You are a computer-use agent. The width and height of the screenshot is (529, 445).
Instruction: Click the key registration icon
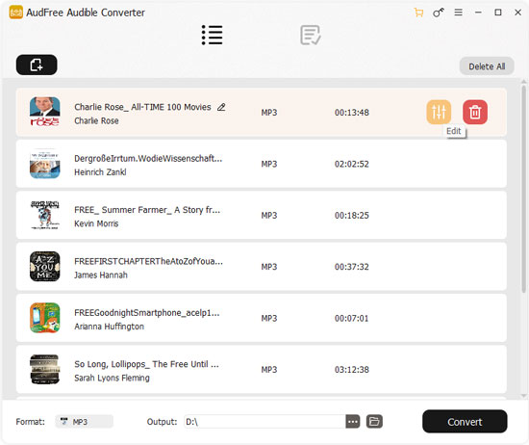pos(439,13)
